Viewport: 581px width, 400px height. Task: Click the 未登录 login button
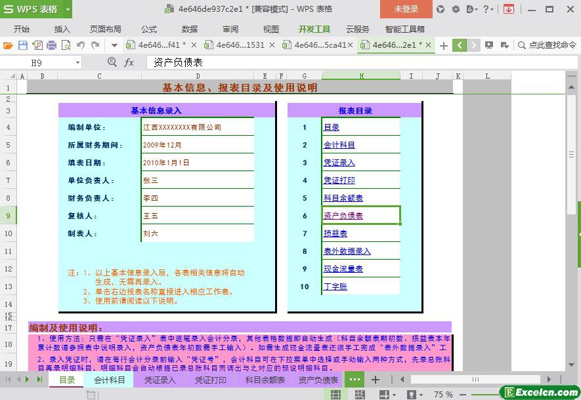coord(406,9)
